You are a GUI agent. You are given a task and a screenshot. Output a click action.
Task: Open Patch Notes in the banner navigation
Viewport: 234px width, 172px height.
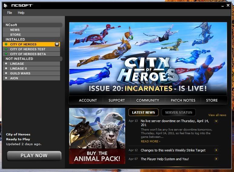183,100
